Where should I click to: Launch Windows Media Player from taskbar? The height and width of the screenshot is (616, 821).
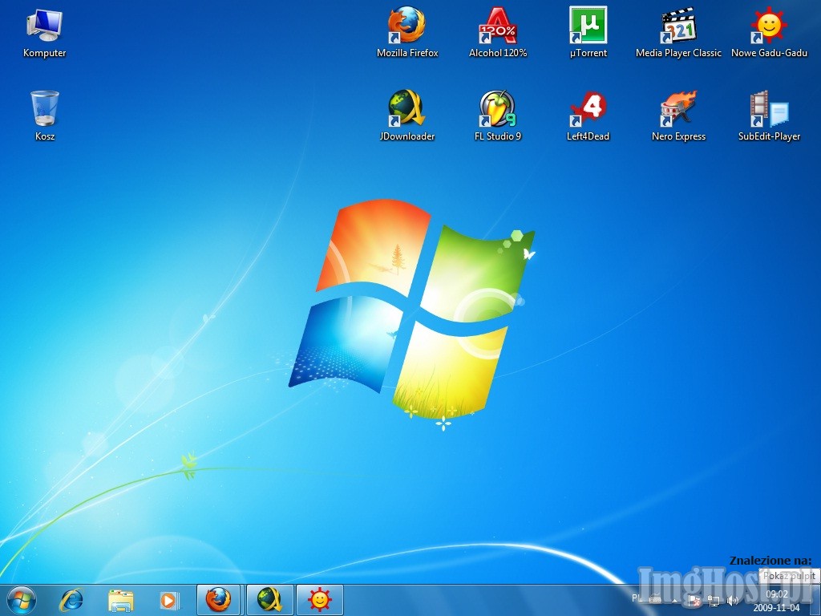pyautogui.click(x=169, y=600)
